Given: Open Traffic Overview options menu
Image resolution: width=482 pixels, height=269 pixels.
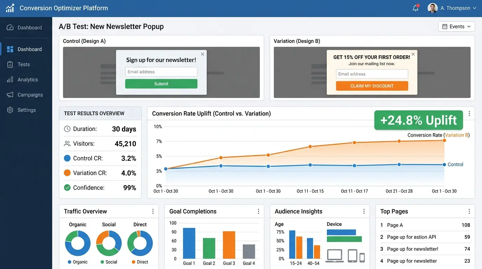Looking at the screenshot, I should point(153,211).
